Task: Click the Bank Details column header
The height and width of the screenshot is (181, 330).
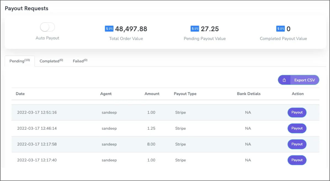Action: coord(249,94)
